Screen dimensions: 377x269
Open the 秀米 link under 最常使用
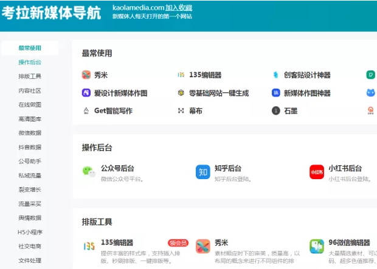(101, 75)
